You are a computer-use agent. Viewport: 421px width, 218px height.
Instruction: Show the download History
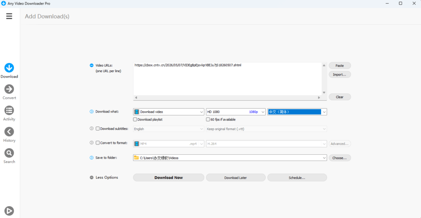[x=9, y=135]
